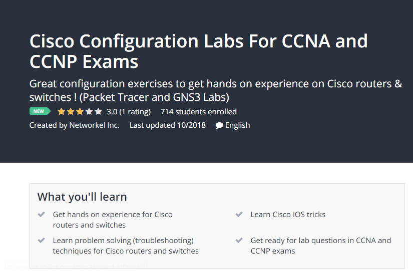Click the 'Learn Cisco IOS tricks' item text
The height and width of the screenshot is (271, 413).
288,215
